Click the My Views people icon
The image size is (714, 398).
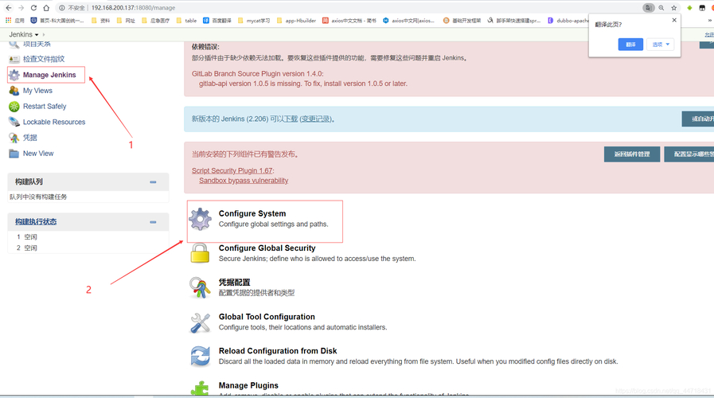pos(14,91)
